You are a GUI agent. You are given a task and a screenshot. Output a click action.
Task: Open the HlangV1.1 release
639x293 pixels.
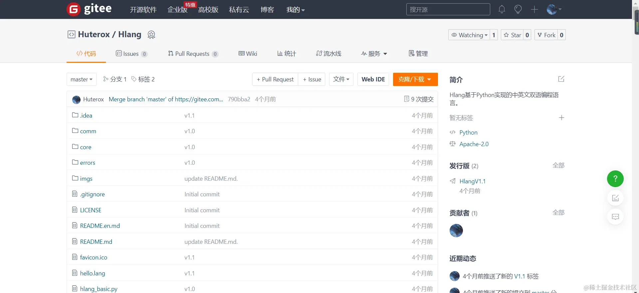[472, 181]
